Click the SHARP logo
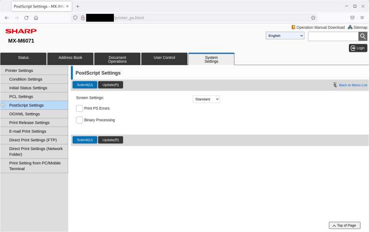The image size is (369, 232). (x=21, y=31)
